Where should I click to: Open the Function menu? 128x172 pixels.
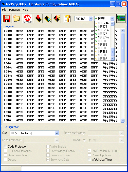coord(14,10)
